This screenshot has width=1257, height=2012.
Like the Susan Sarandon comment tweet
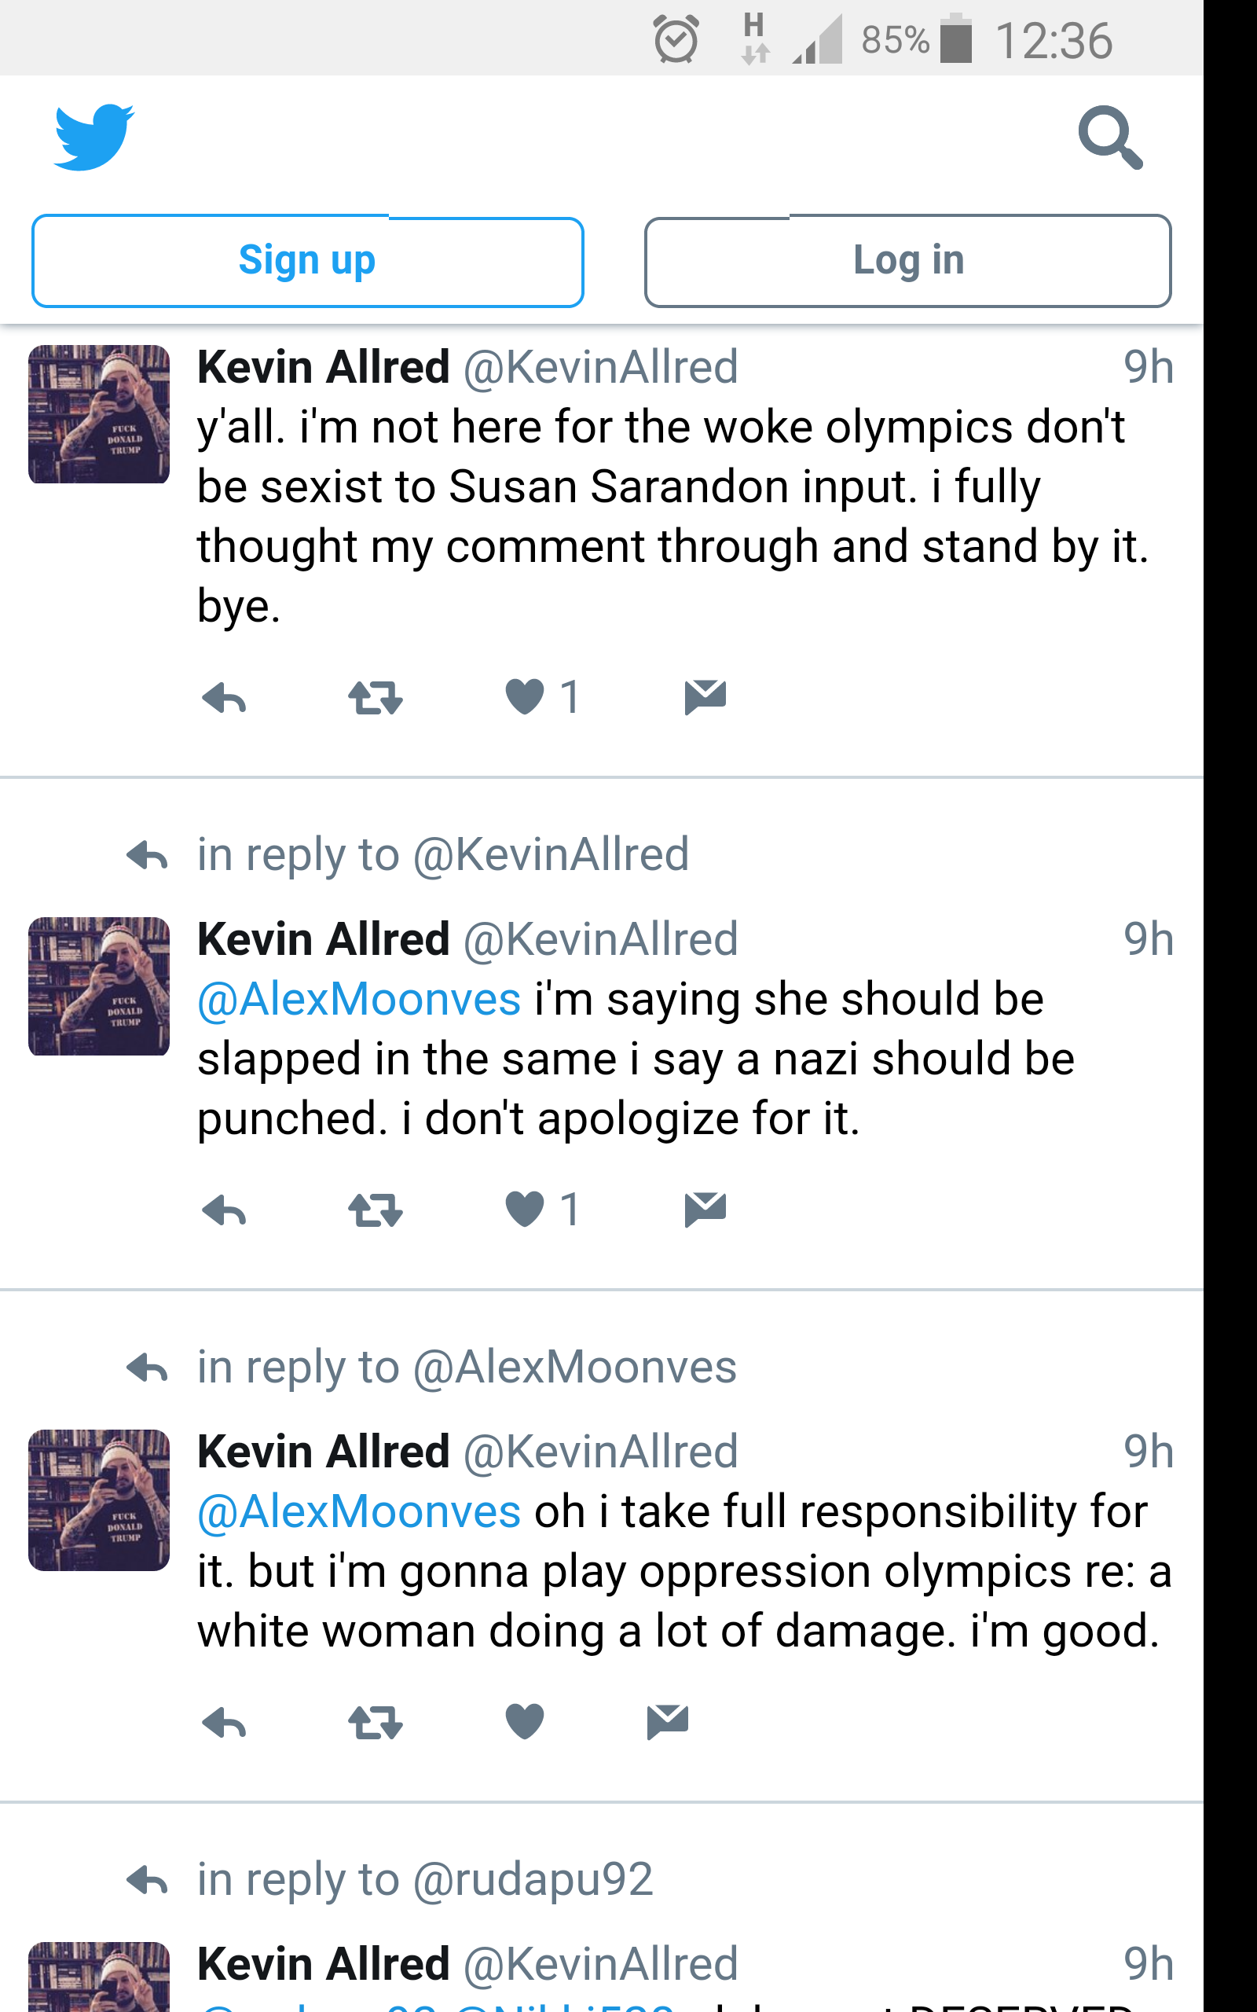(525, 696)
